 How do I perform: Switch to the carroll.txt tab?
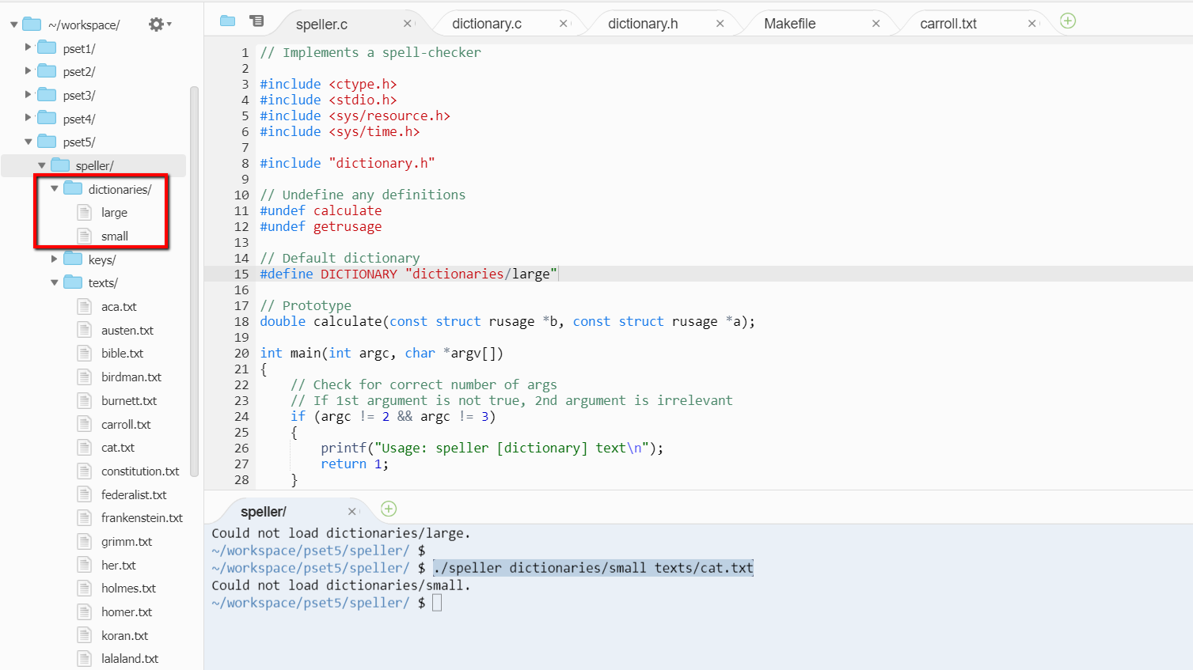[x=948, y=24]
